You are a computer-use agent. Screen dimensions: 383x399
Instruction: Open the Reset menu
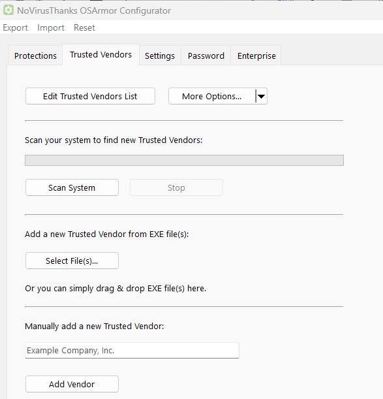[84, 27]
